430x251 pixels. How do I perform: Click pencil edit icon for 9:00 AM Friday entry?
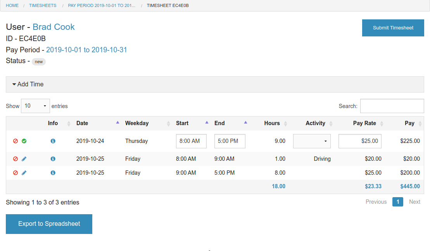coord(24,173)
